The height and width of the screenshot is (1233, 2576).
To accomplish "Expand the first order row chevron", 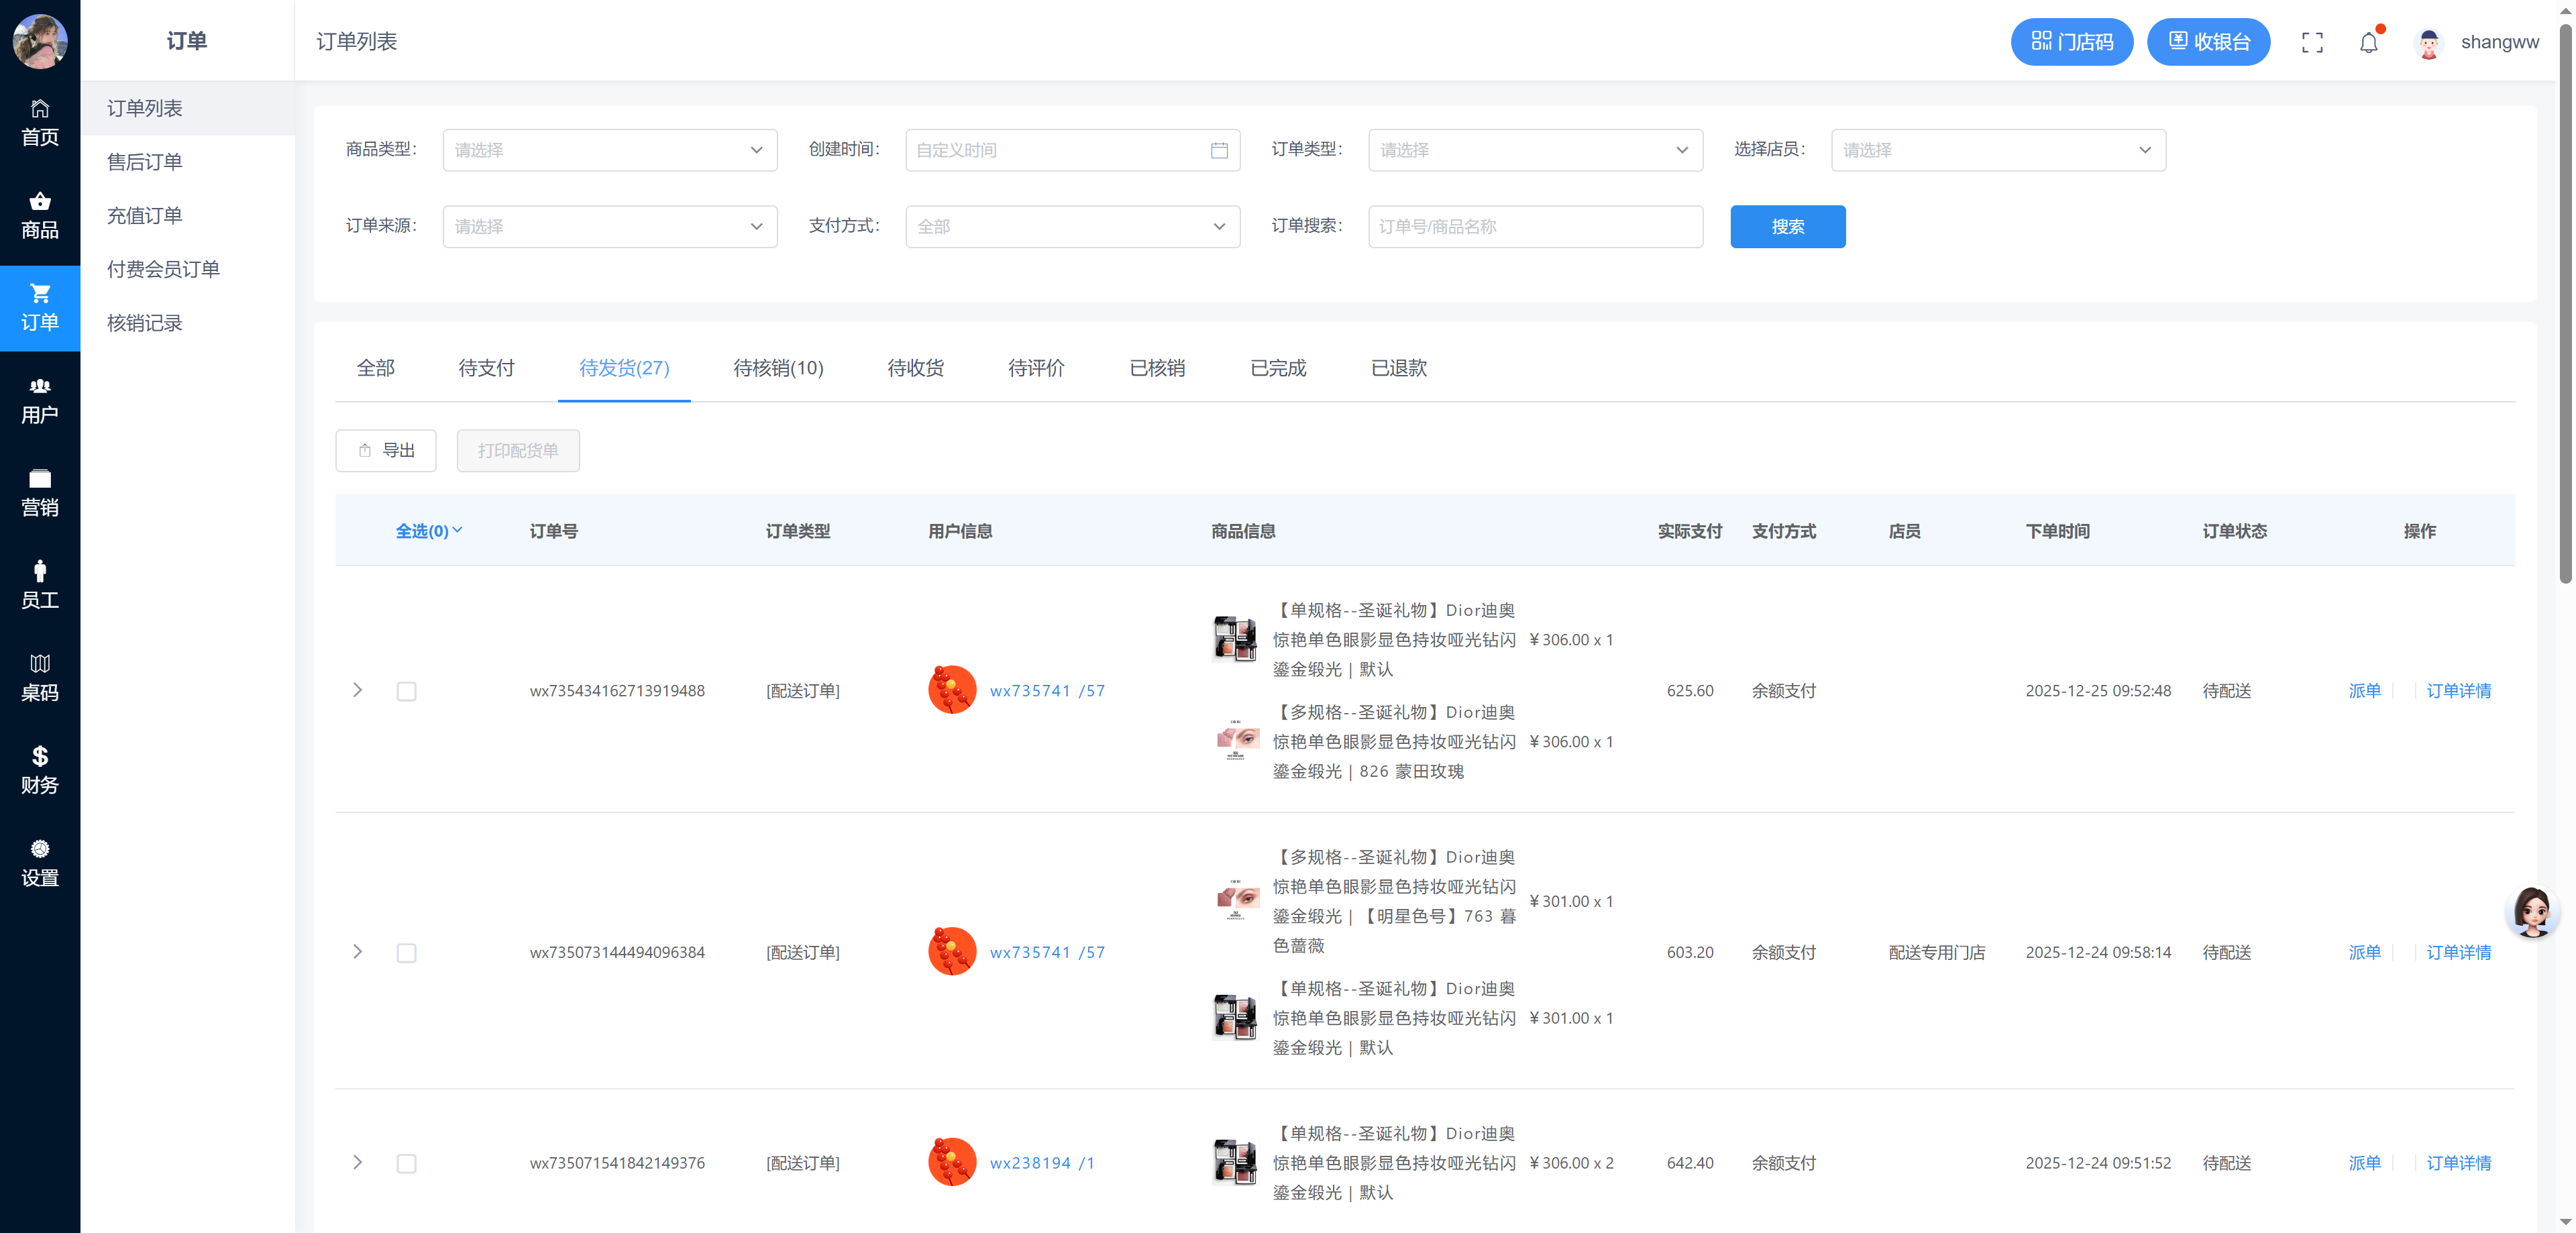I will point(357,691).
